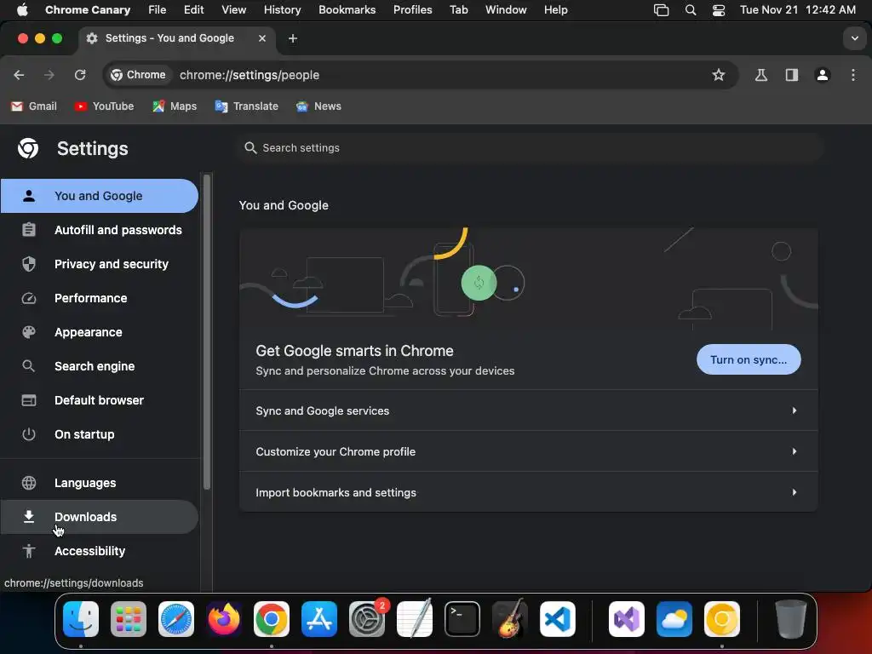Open Gmail bookmark

coord(34,106)
